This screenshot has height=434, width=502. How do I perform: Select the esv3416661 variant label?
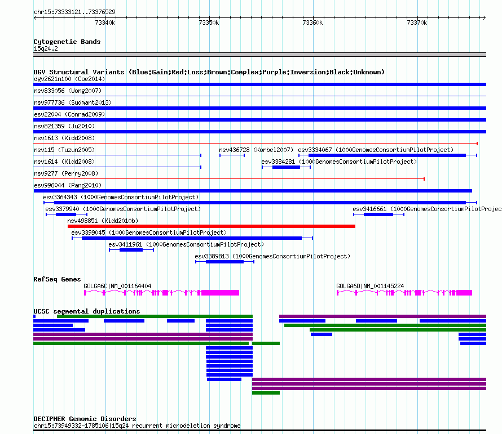coord(427,209)
